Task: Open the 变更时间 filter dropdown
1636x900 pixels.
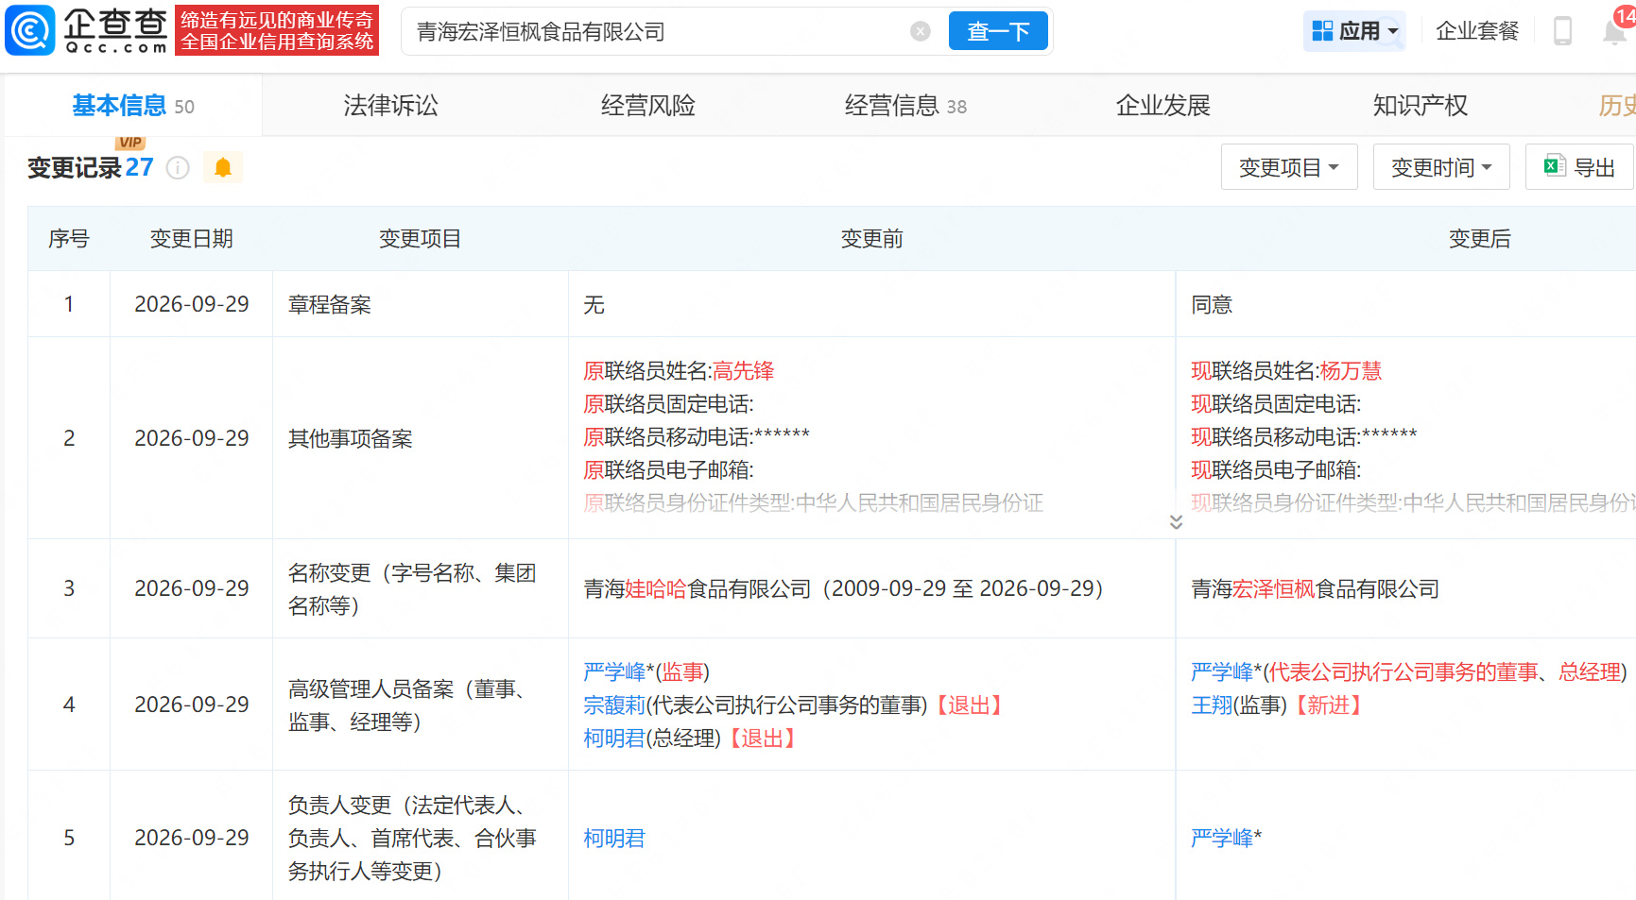Action: coord(1441,167)
